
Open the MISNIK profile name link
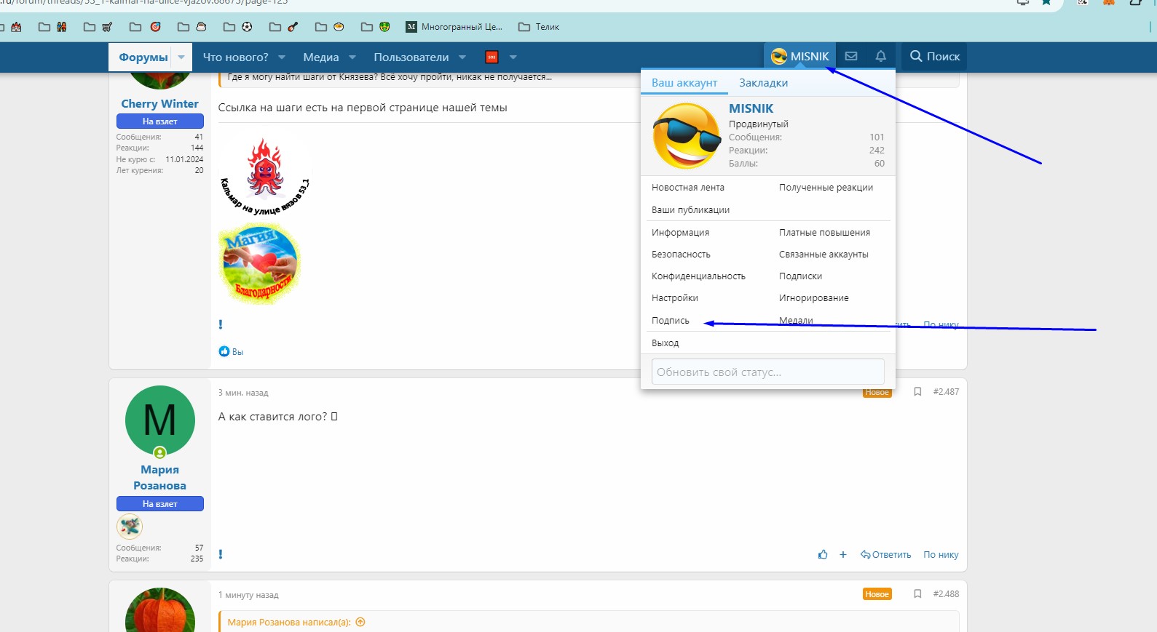[751, 108]
